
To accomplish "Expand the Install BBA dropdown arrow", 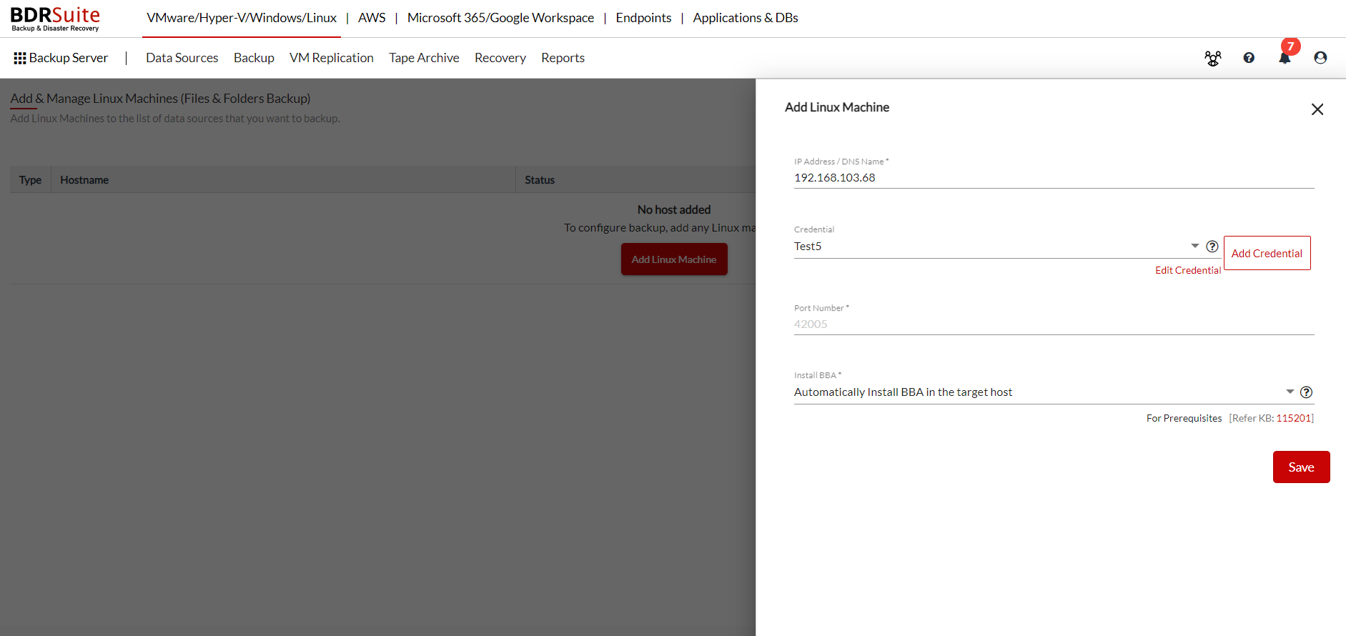I will 1290,392.
